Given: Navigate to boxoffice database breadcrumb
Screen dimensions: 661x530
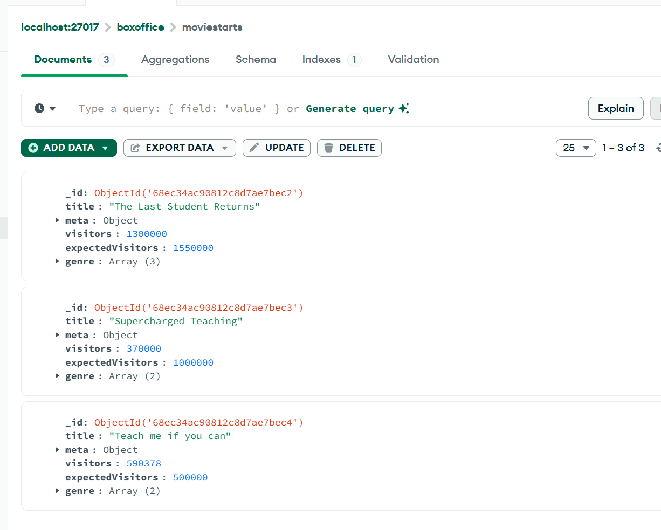Looking at the screenshot, I should [140, 27].
